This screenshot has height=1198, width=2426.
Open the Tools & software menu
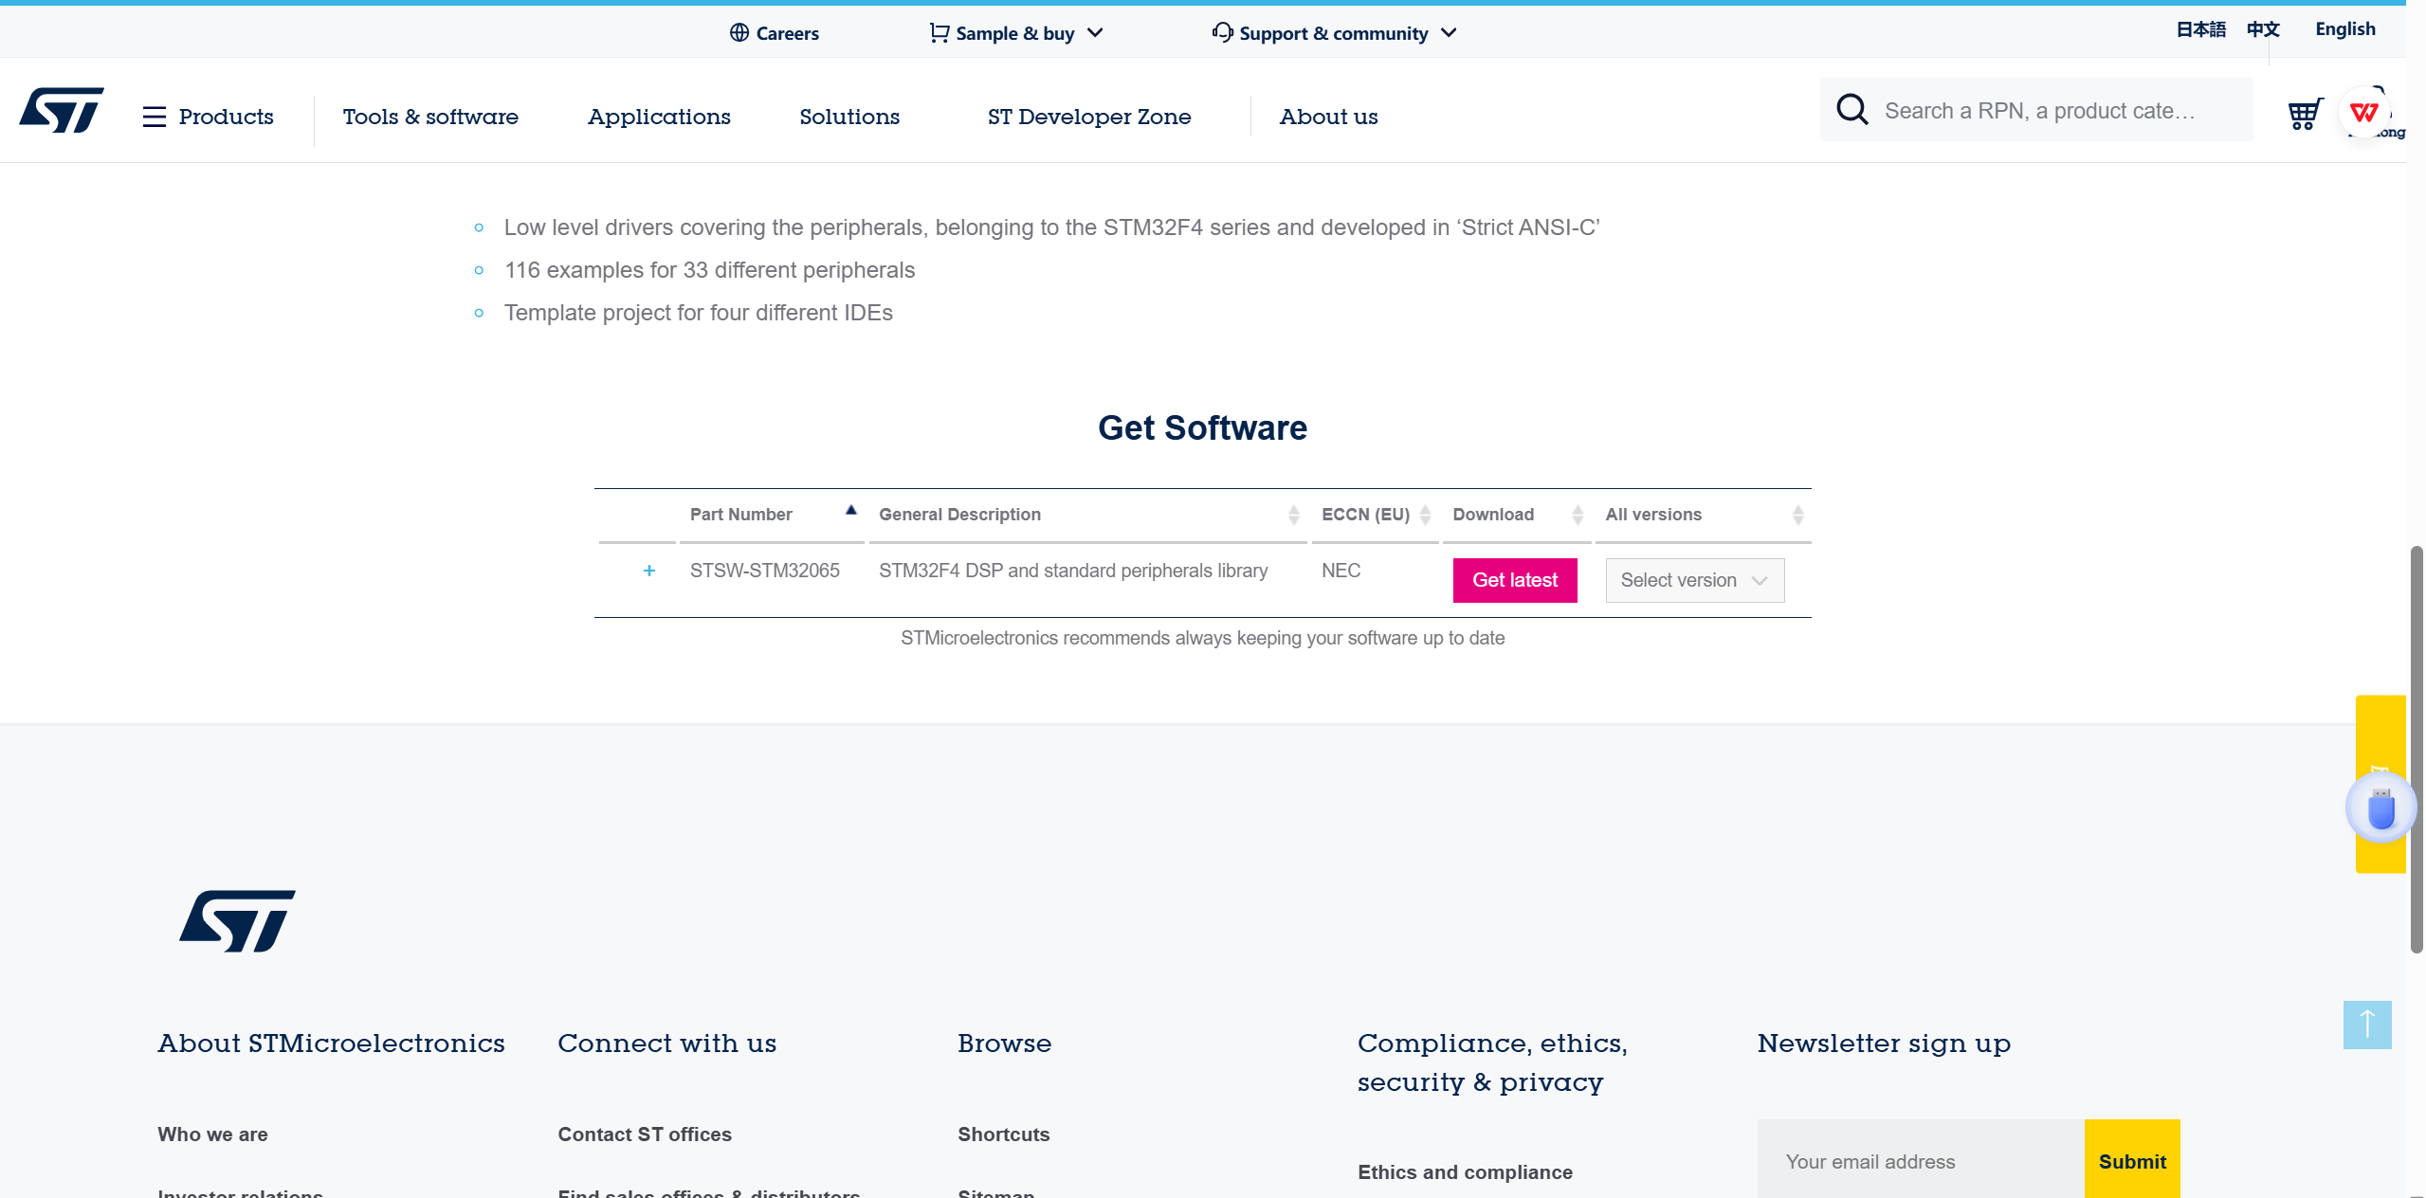(430, 117)
